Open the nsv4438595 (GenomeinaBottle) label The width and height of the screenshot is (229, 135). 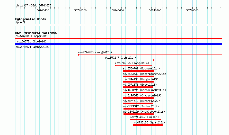(x=144, y=90)
